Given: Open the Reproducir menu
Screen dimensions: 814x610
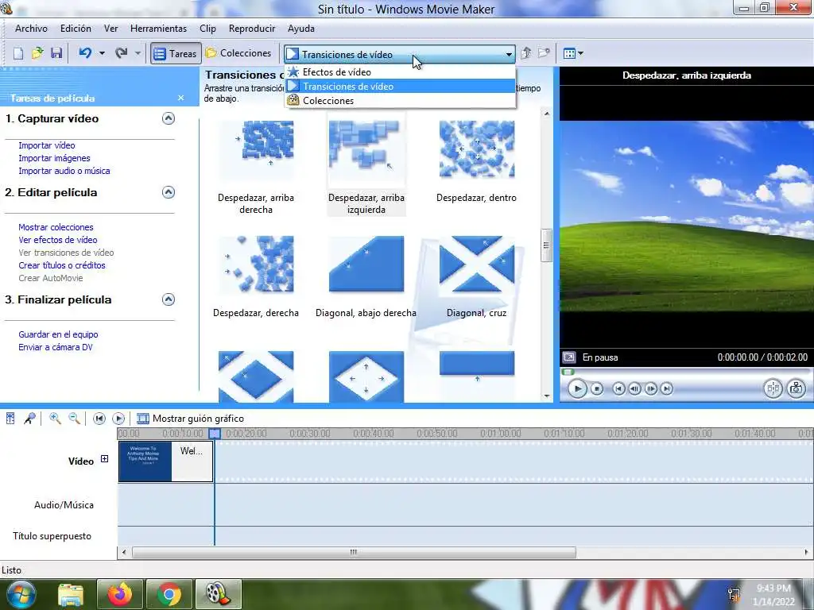Looking at the screenshot, I should (x=252, y=29).
